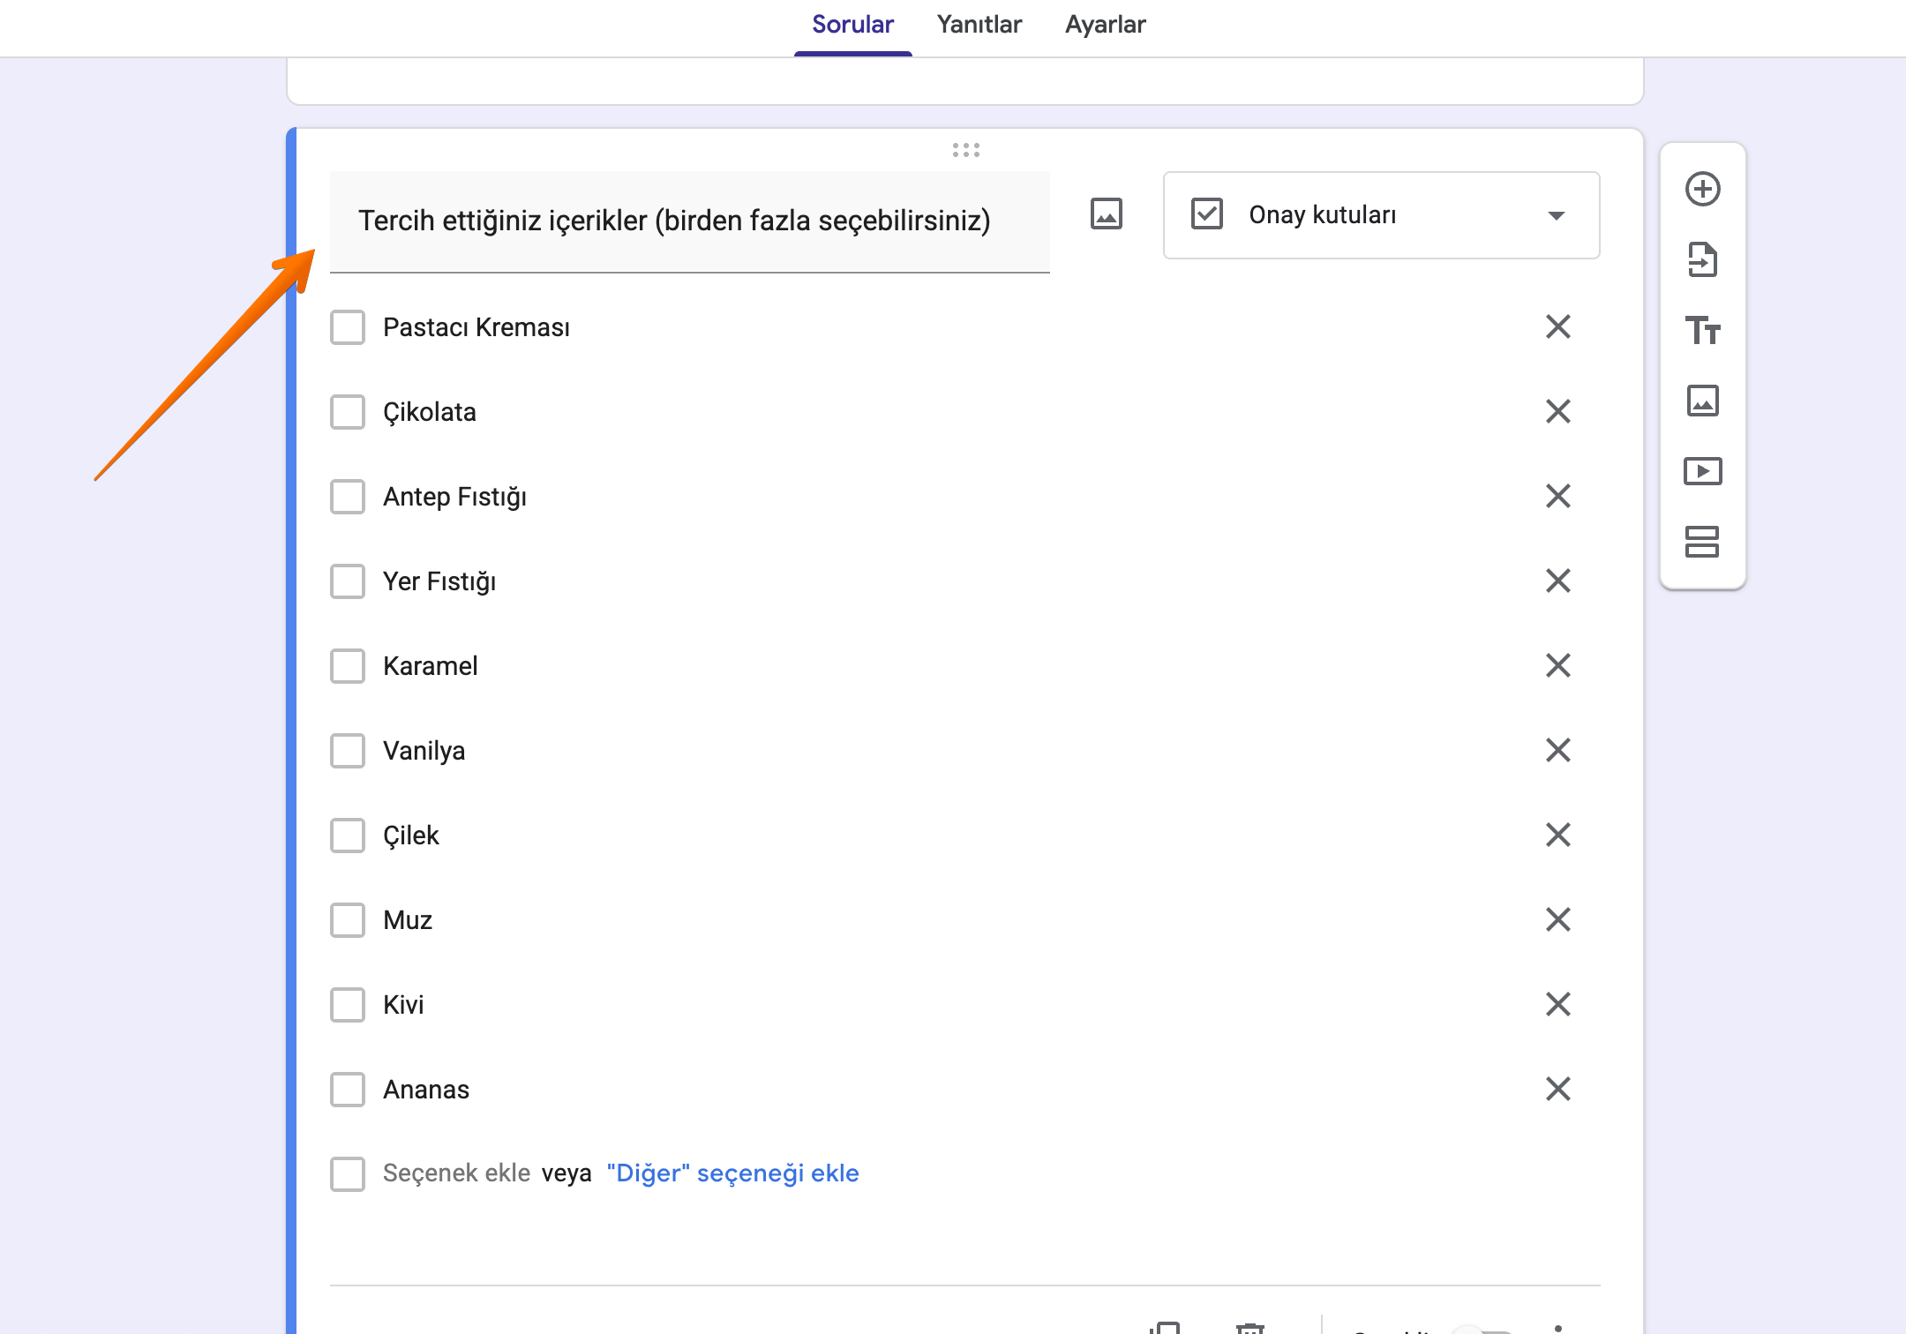Tick the Karamel checkbox
Viewport: 1906px width, 1334px height.
348,666
